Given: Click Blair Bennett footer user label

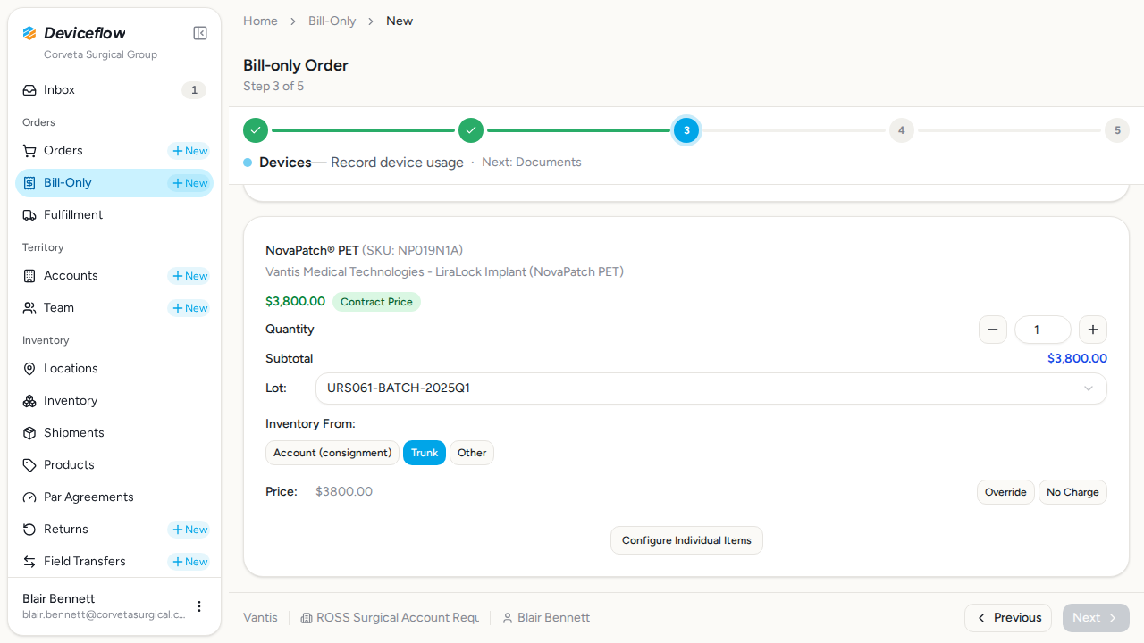Looking at the screenshot, I should (x=546, y=618).
